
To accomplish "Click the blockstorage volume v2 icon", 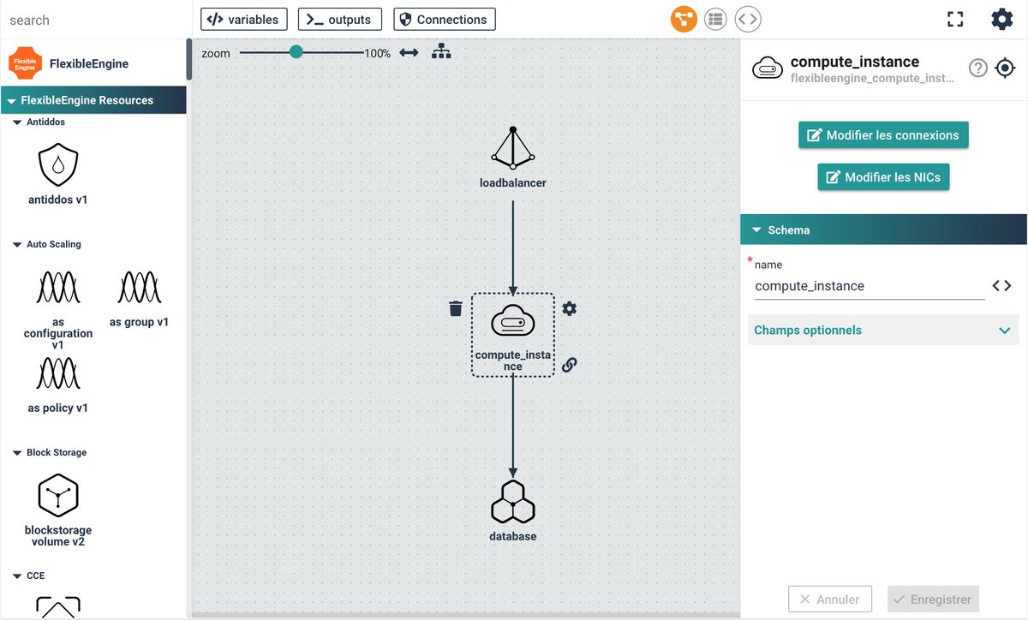I will click(57, 497).
